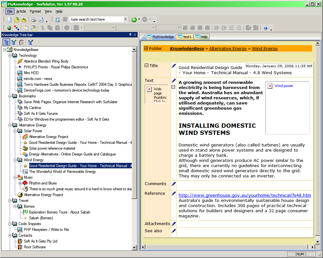Click the Knowledge Tree vertical scrollbar thumb
Viewport: 323px width, 258px height.
(x=134, y=125)
